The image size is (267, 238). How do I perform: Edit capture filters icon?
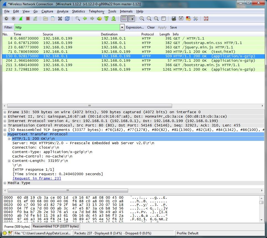pyautogui.click(x=174, y=19)
